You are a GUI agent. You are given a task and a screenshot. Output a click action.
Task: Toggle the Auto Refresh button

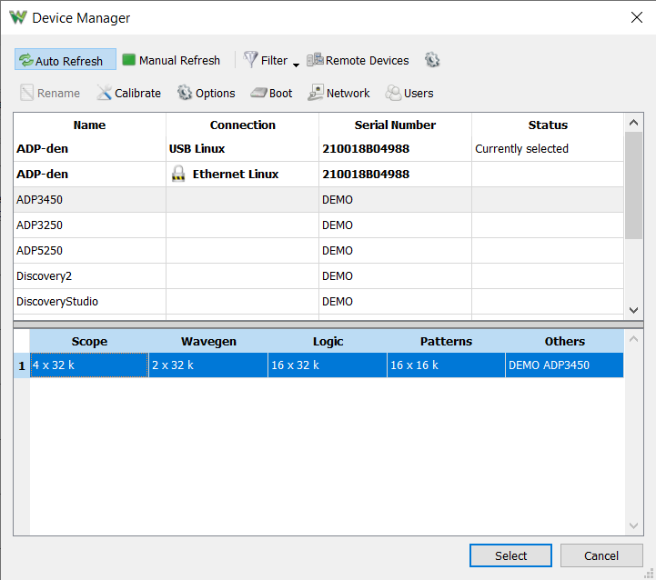66,60
